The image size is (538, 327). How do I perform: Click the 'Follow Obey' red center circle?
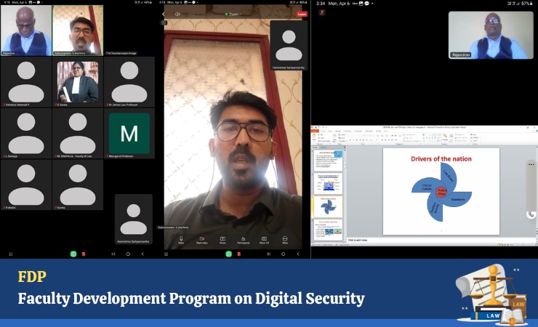441,192
